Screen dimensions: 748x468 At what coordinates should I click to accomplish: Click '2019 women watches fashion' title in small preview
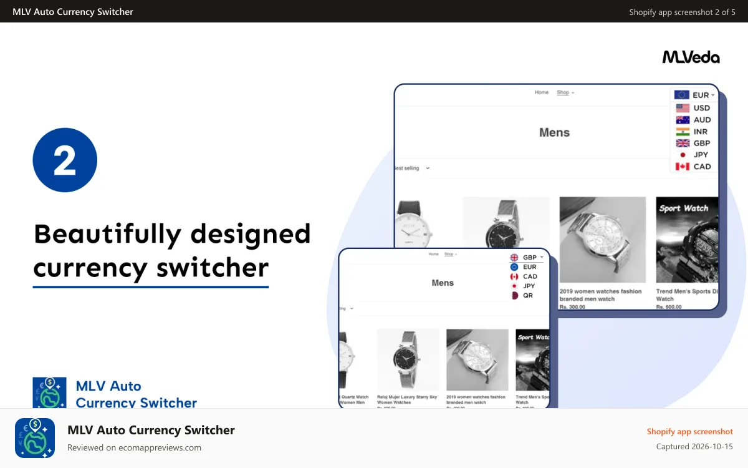476,399
